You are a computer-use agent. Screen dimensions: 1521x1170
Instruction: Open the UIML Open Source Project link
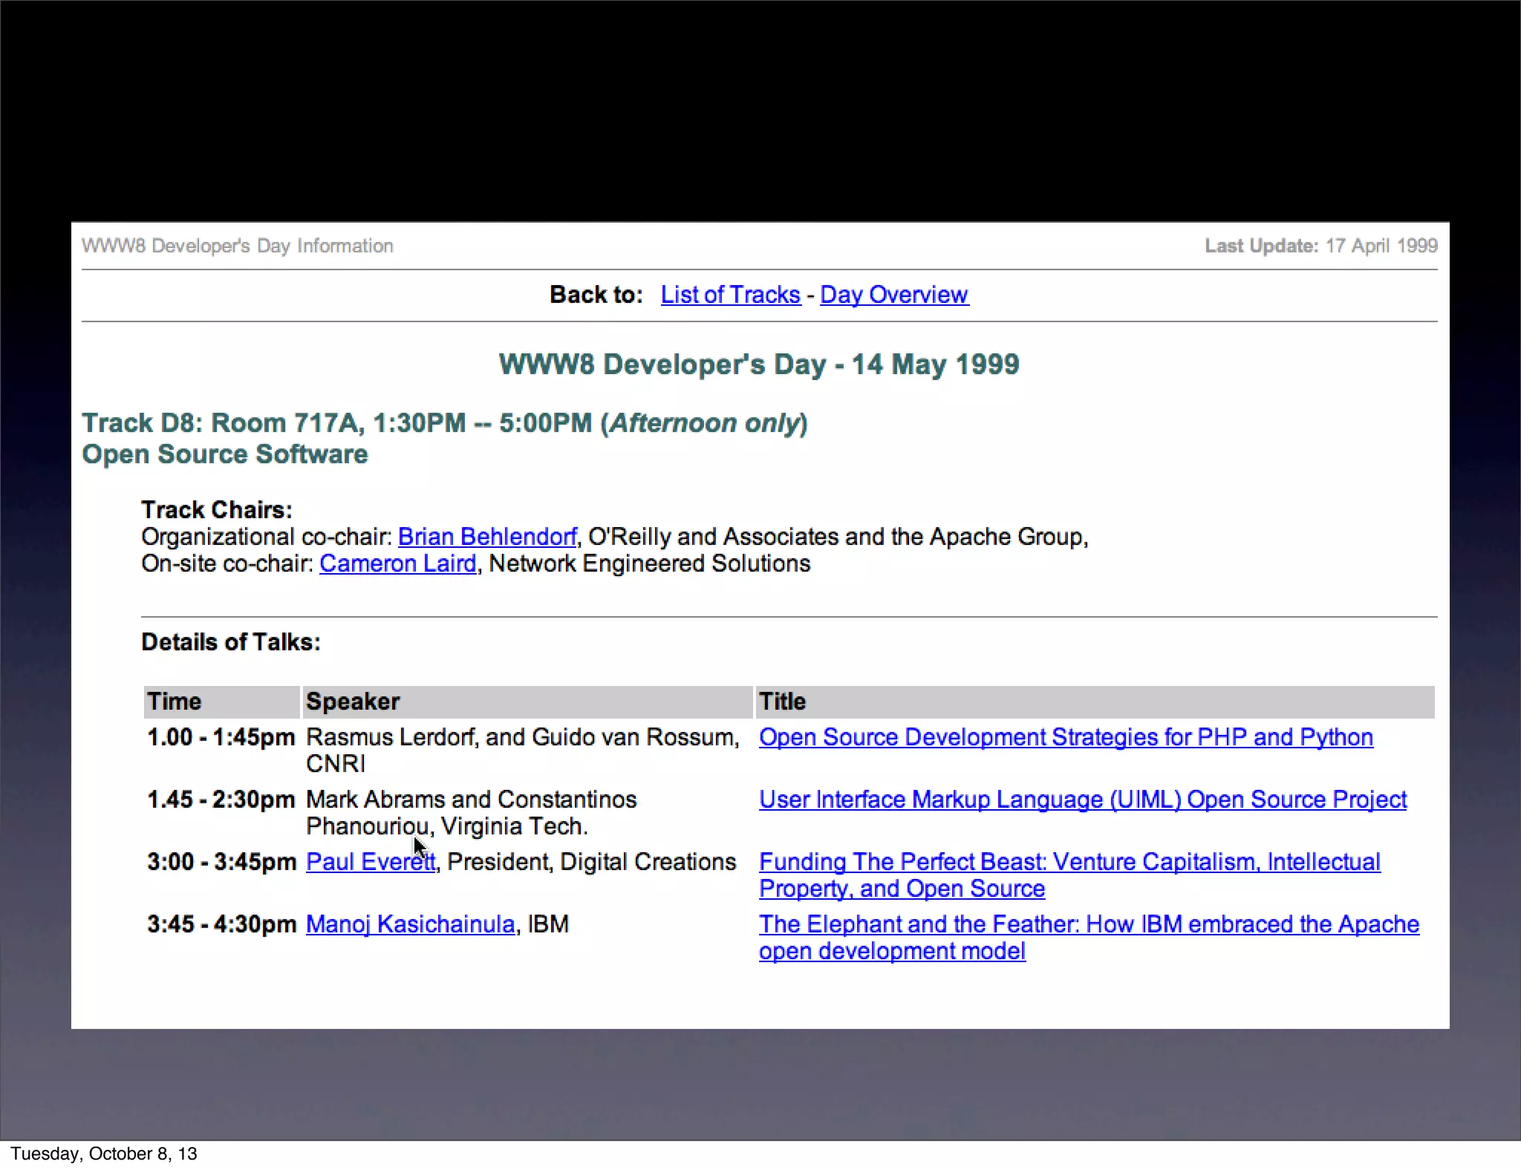1082,800
